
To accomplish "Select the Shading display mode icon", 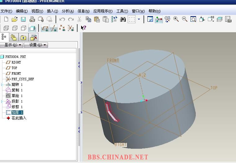I will 32,29.
